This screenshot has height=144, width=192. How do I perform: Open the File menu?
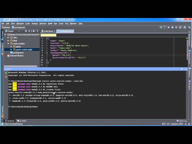(3, 23)
